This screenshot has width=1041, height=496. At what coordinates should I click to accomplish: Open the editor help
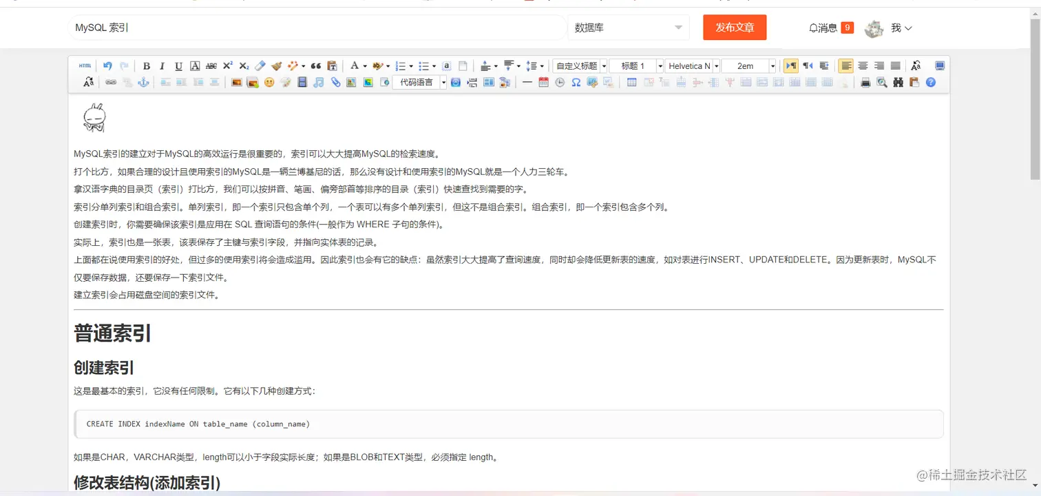[x=930, y=82]
